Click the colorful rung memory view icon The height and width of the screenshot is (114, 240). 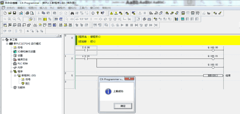click(x=176, y=19)
